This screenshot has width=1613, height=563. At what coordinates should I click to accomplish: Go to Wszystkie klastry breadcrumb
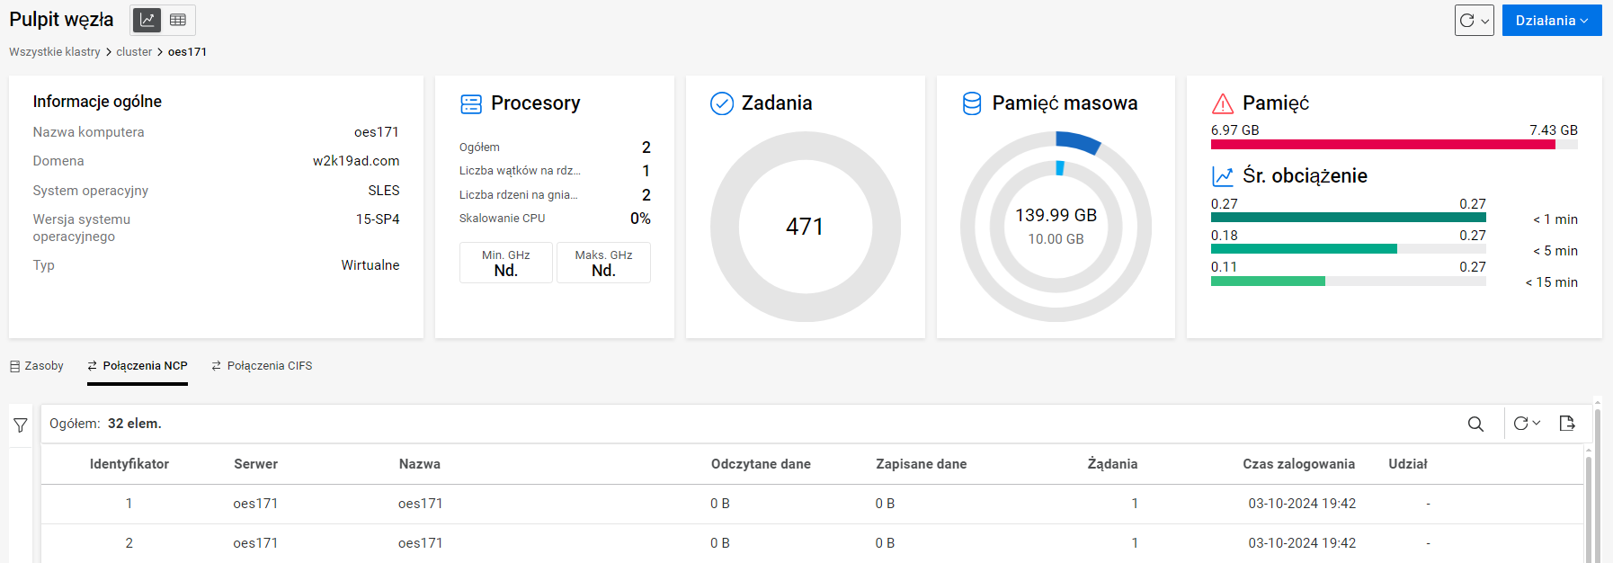(55, 52)
